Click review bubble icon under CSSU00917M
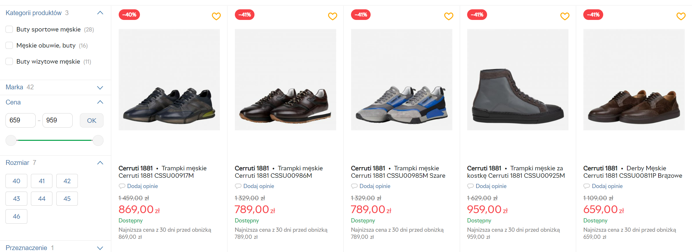The image size is (692, 252). (x=122, y=186)
